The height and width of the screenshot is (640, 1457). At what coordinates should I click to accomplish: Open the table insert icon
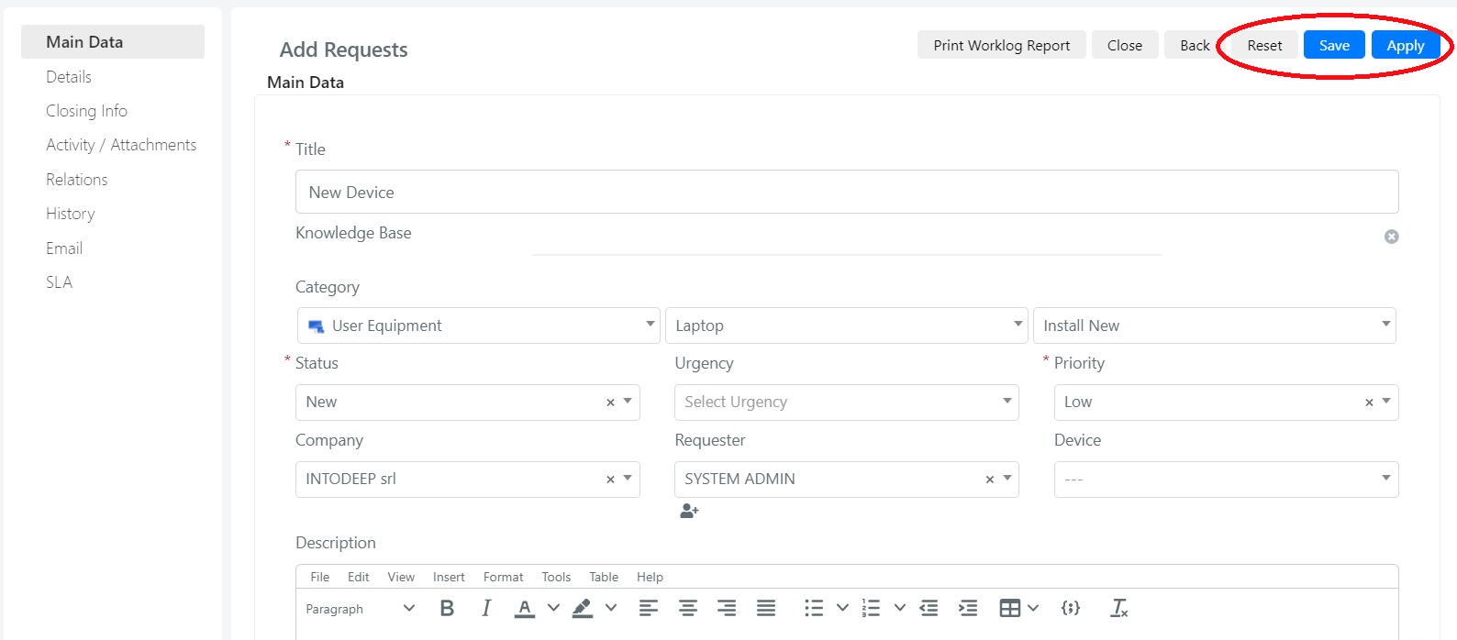[x=1009, y=608]
